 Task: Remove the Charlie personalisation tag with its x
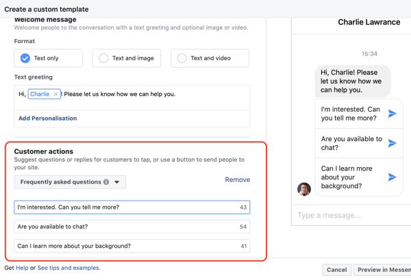[x=56, y=94]
